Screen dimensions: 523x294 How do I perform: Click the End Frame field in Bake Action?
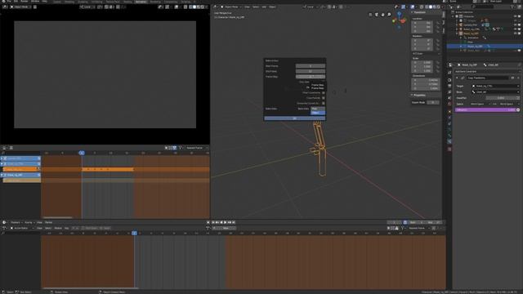coord(311,71)
